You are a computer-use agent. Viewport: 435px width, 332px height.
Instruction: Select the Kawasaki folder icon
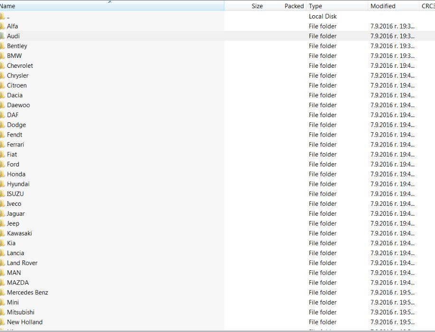coord(2,233)
